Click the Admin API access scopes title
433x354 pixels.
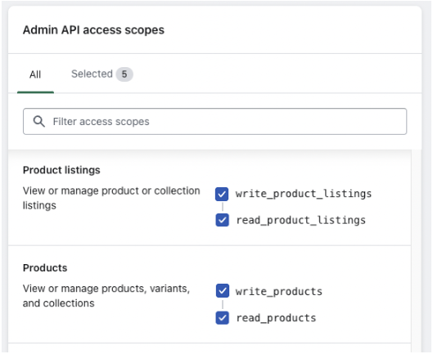(x=93, y=30)
